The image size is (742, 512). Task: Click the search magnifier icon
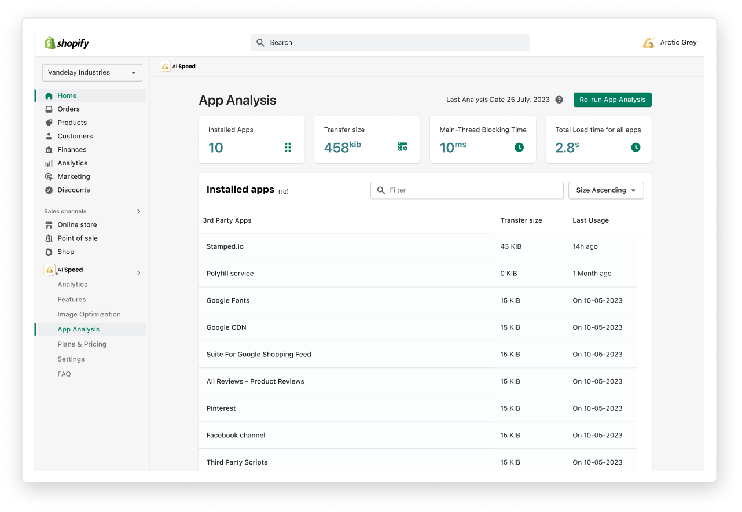[x=260, y=43]
